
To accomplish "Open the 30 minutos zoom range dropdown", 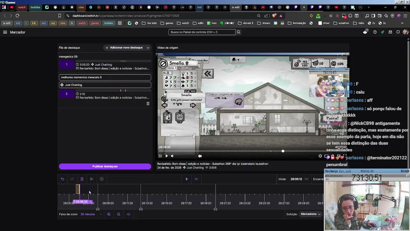I will tap(91, 214).
